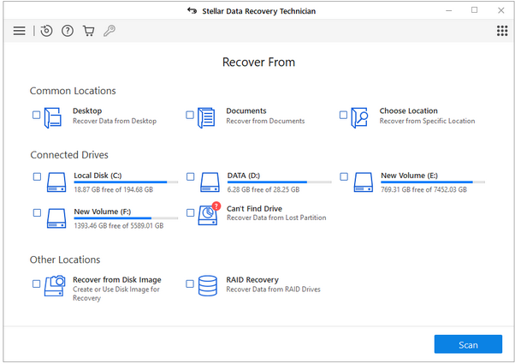Tick the New Volume (F:) checkbox
515x364 pixels.
click(37, 212)
